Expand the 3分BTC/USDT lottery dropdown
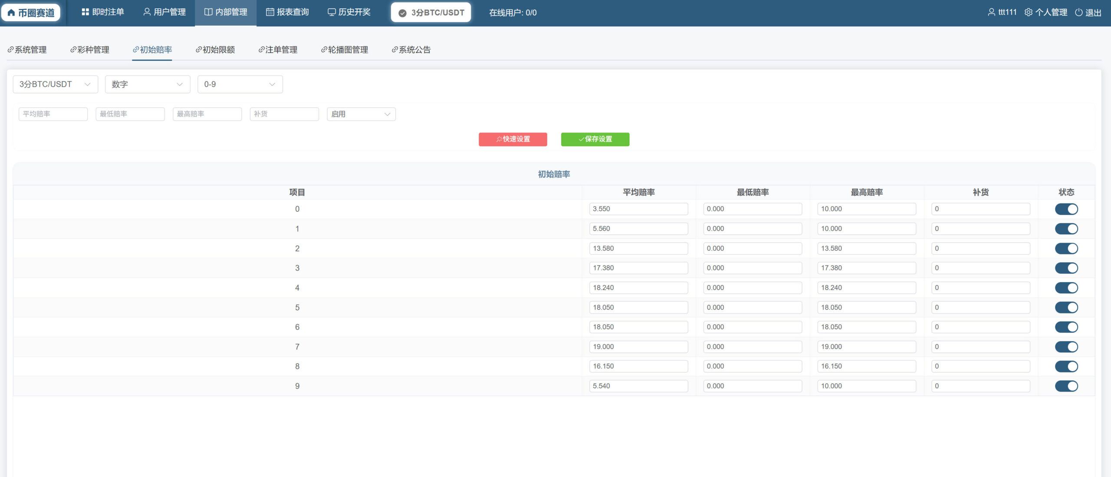The image size is (1111, 477). coord(56,84)
